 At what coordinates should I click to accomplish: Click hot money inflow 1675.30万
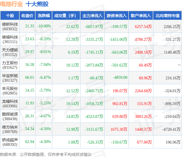(x=119, y=129)
